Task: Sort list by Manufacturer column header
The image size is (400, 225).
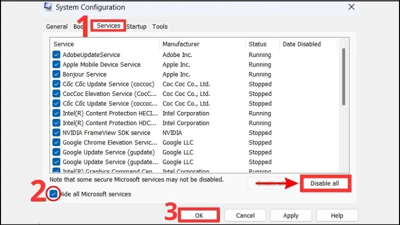Action: point(181,44)
